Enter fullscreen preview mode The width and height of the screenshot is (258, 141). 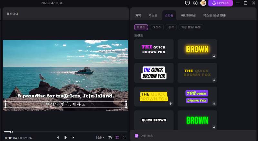click(x=124, y=137)
